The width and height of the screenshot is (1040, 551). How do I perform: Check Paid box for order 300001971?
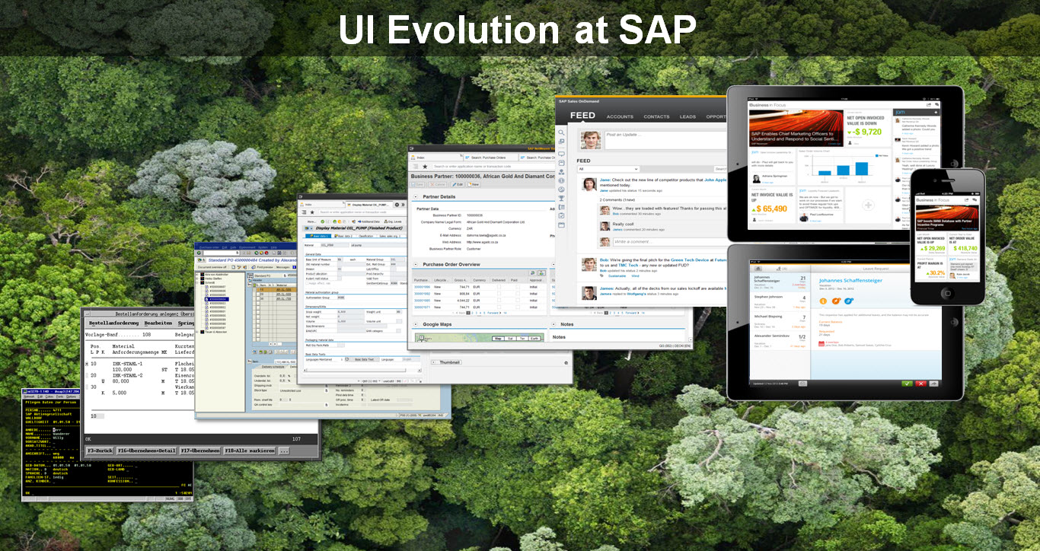518,307
